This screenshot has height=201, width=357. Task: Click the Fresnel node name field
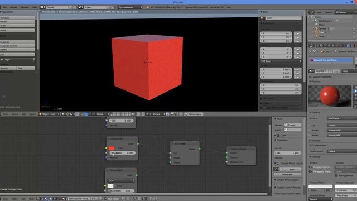[293, 125]
